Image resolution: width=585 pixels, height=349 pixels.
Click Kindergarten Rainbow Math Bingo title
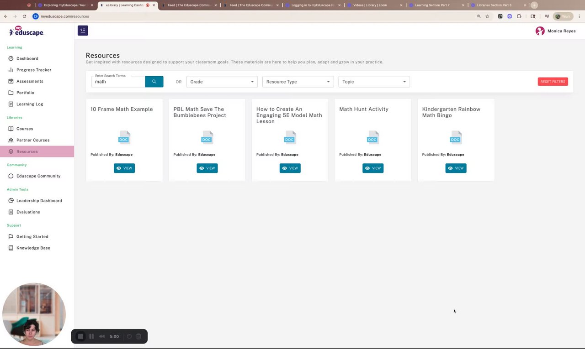[451, 112]
